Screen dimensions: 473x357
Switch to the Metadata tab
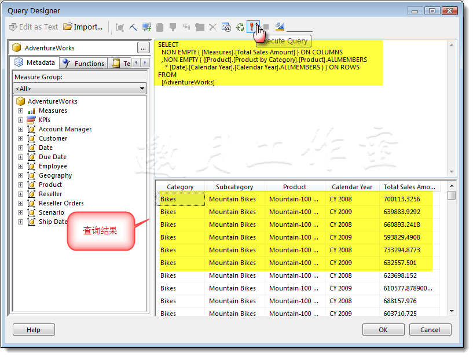35,62
